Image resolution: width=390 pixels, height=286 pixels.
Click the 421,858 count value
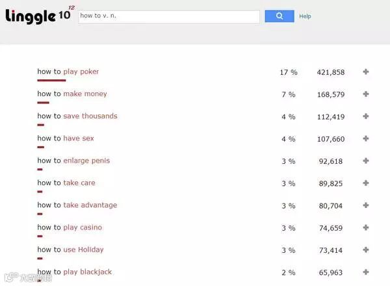330,72
